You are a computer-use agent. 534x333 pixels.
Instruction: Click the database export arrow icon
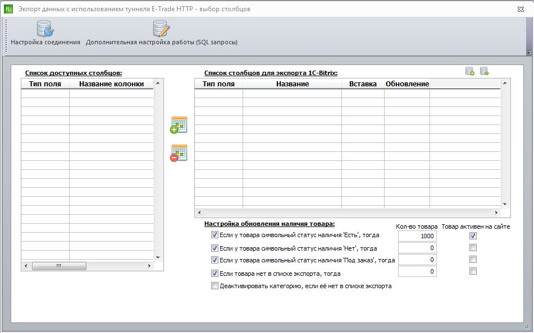tap(484, 71)
